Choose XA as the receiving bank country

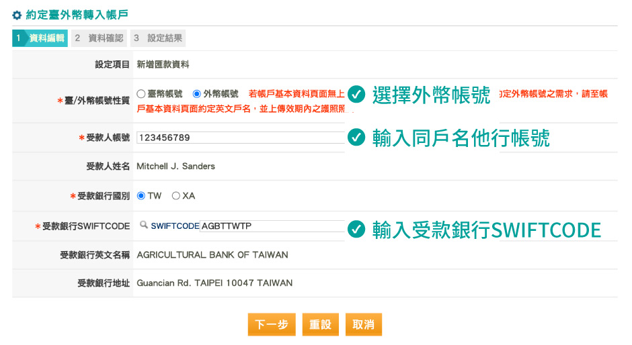tap(176, 196)
